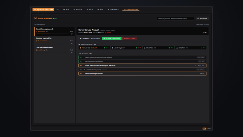Click Jonah Reyes green online status dot
Image resolution: width=243 pixels, height=137 pixels.
pyautogui.click(x=137, y=48)
